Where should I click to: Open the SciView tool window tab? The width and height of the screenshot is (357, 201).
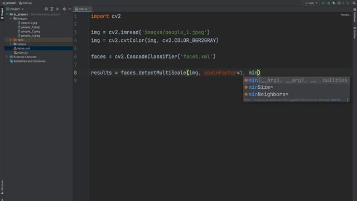[x=355, y=33]
